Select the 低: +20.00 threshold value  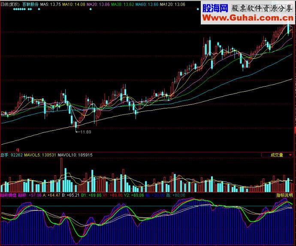click(155, 195)
